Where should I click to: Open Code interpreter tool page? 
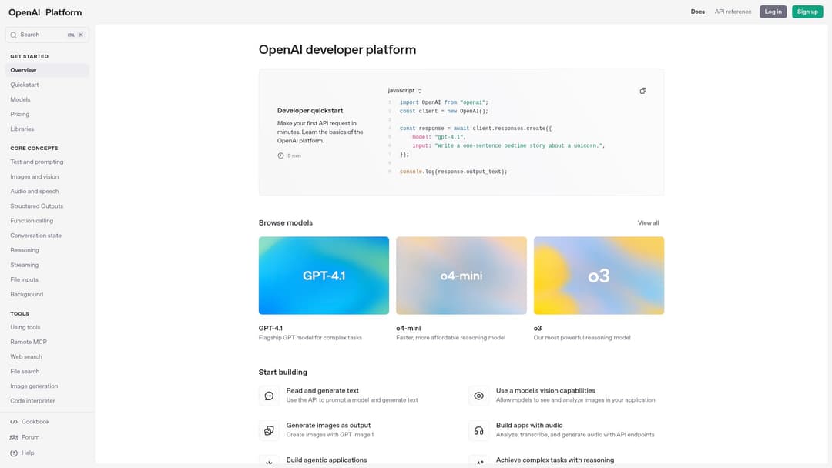tap(32, 401)
